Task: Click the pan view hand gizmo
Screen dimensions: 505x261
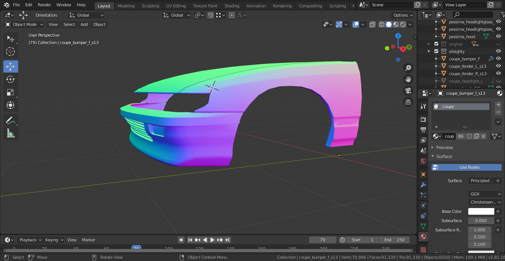Action: (408, 79)
